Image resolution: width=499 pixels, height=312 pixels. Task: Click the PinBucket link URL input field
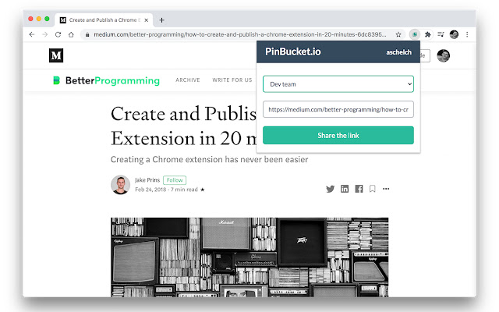(338, 109)
